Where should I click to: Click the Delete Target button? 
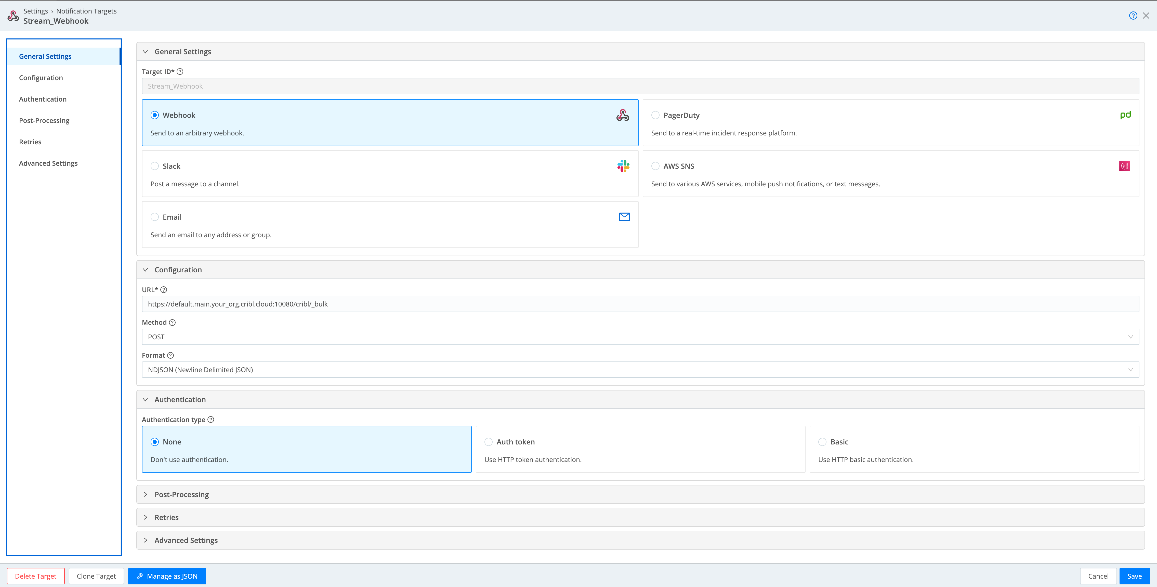coord(35,576)
